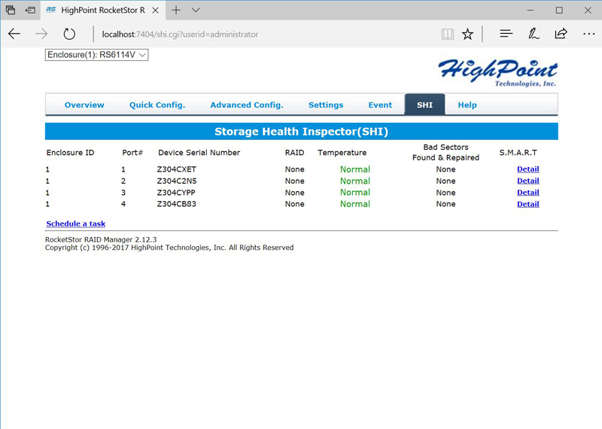The height and width of the screenshot is (429, 602).
Task: Open web notes pen icon
Action: [x=534, y=34]
